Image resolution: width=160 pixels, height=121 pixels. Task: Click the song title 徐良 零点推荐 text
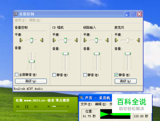(59, 100)
